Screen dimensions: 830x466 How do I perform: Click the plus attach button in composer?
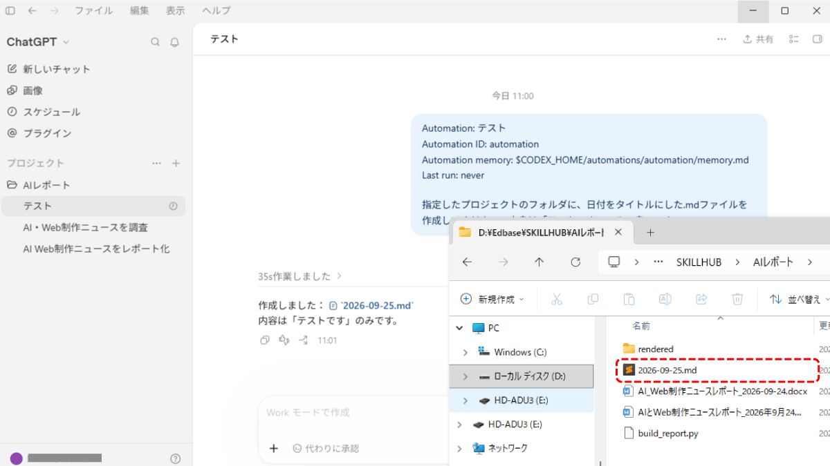pos(273,448)
